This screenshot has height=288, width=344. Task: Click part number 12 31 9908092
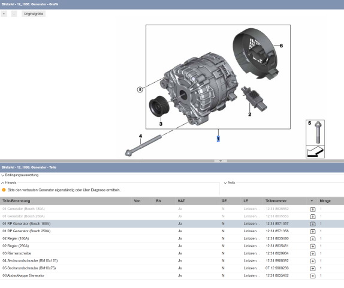[x=277, y=261]
